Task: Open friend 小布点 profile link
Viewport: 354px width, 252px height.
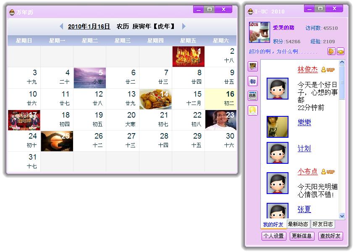Action: click(x=307, y=171)
